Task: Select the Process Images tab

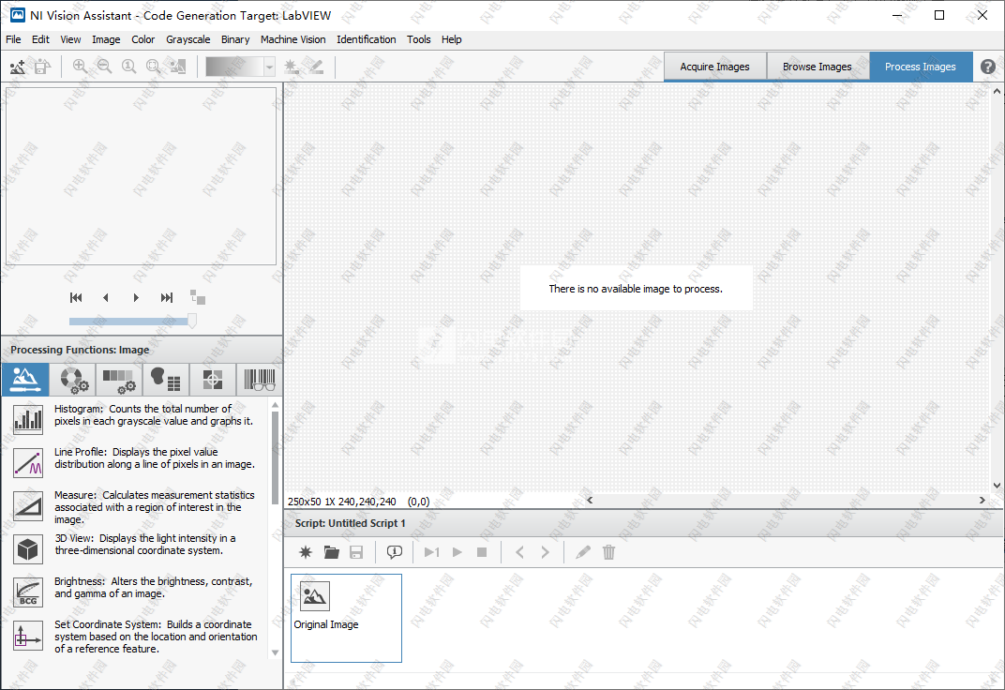Action: (921, 67)
